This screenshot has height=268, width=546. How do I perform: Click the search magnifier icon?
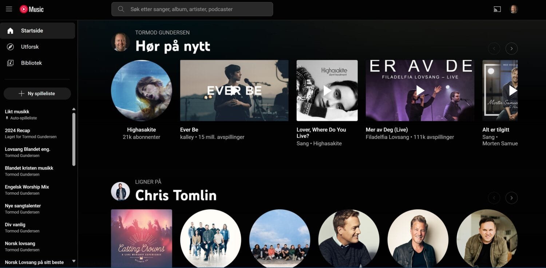121,9
